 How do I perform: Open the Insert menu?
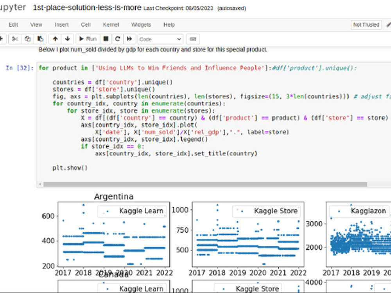tap(62, 25)
